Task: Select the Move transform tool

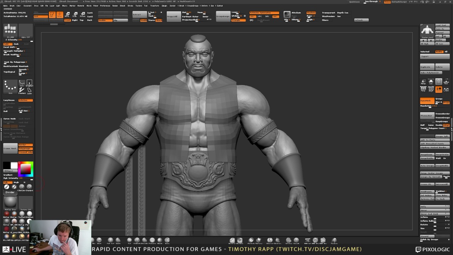Action: coord(67,15)
